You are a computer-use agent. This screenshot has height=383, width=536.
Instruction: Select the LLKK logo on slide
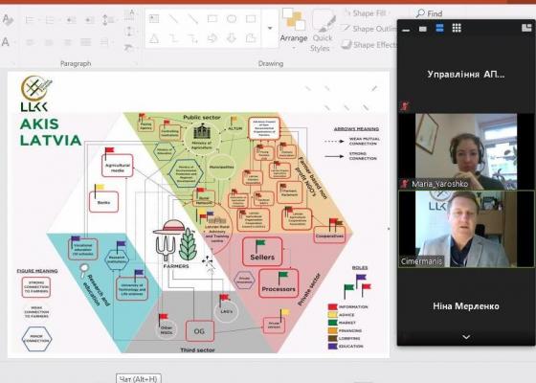point(35,94)
